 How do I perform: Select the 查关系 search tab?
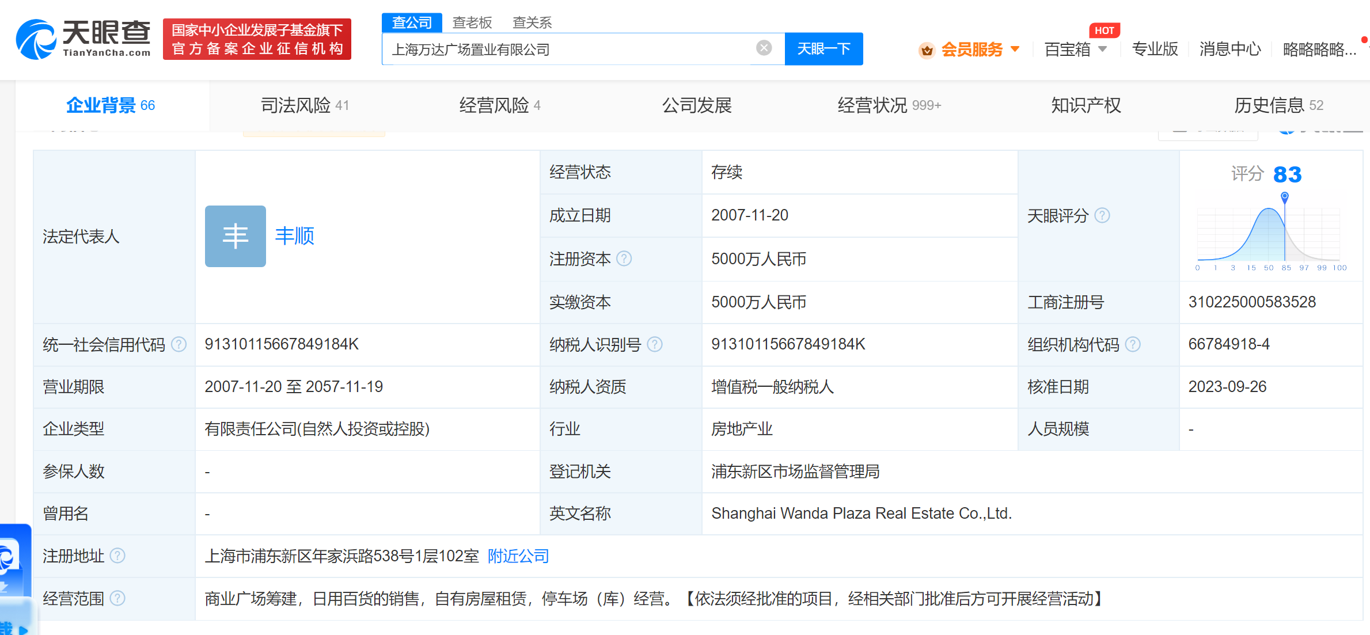pos(532,22)
